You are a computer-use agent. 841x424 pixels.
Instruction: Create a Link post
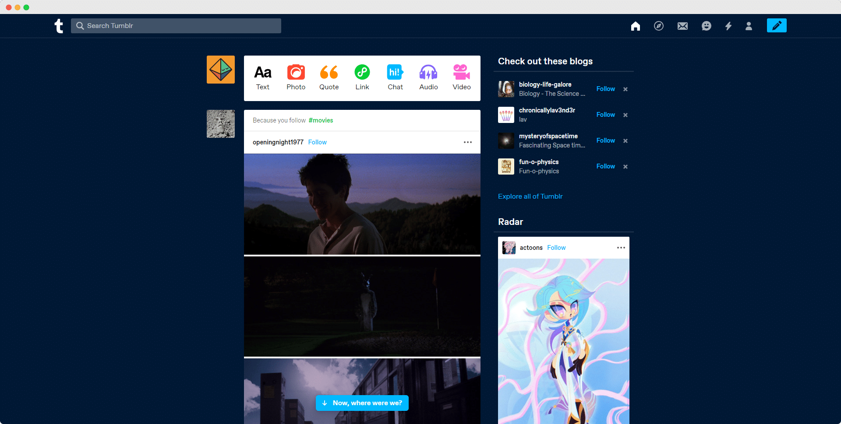362,78
